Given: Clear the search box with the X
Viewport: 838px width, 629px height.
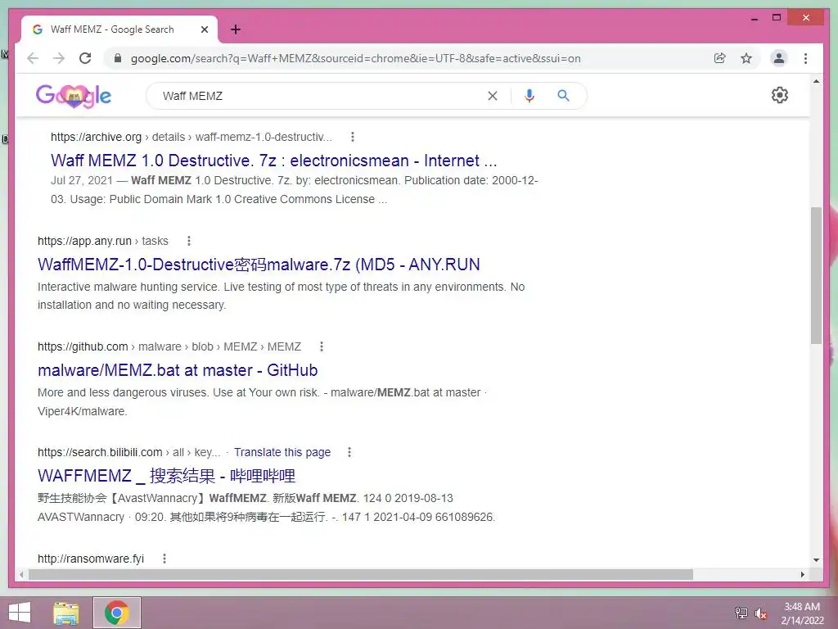Looking at the screenshot, I should coord(493,96).
